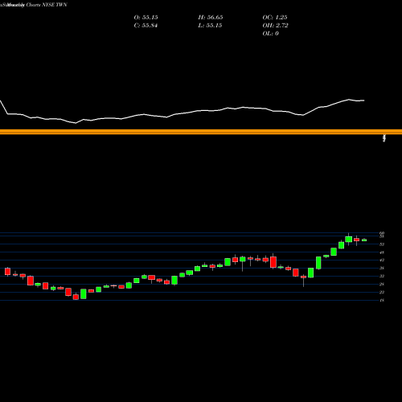The height and width of the screenshot is (402, 402).
Task: Click the 'OL: 0' readout
Action: 270,34
